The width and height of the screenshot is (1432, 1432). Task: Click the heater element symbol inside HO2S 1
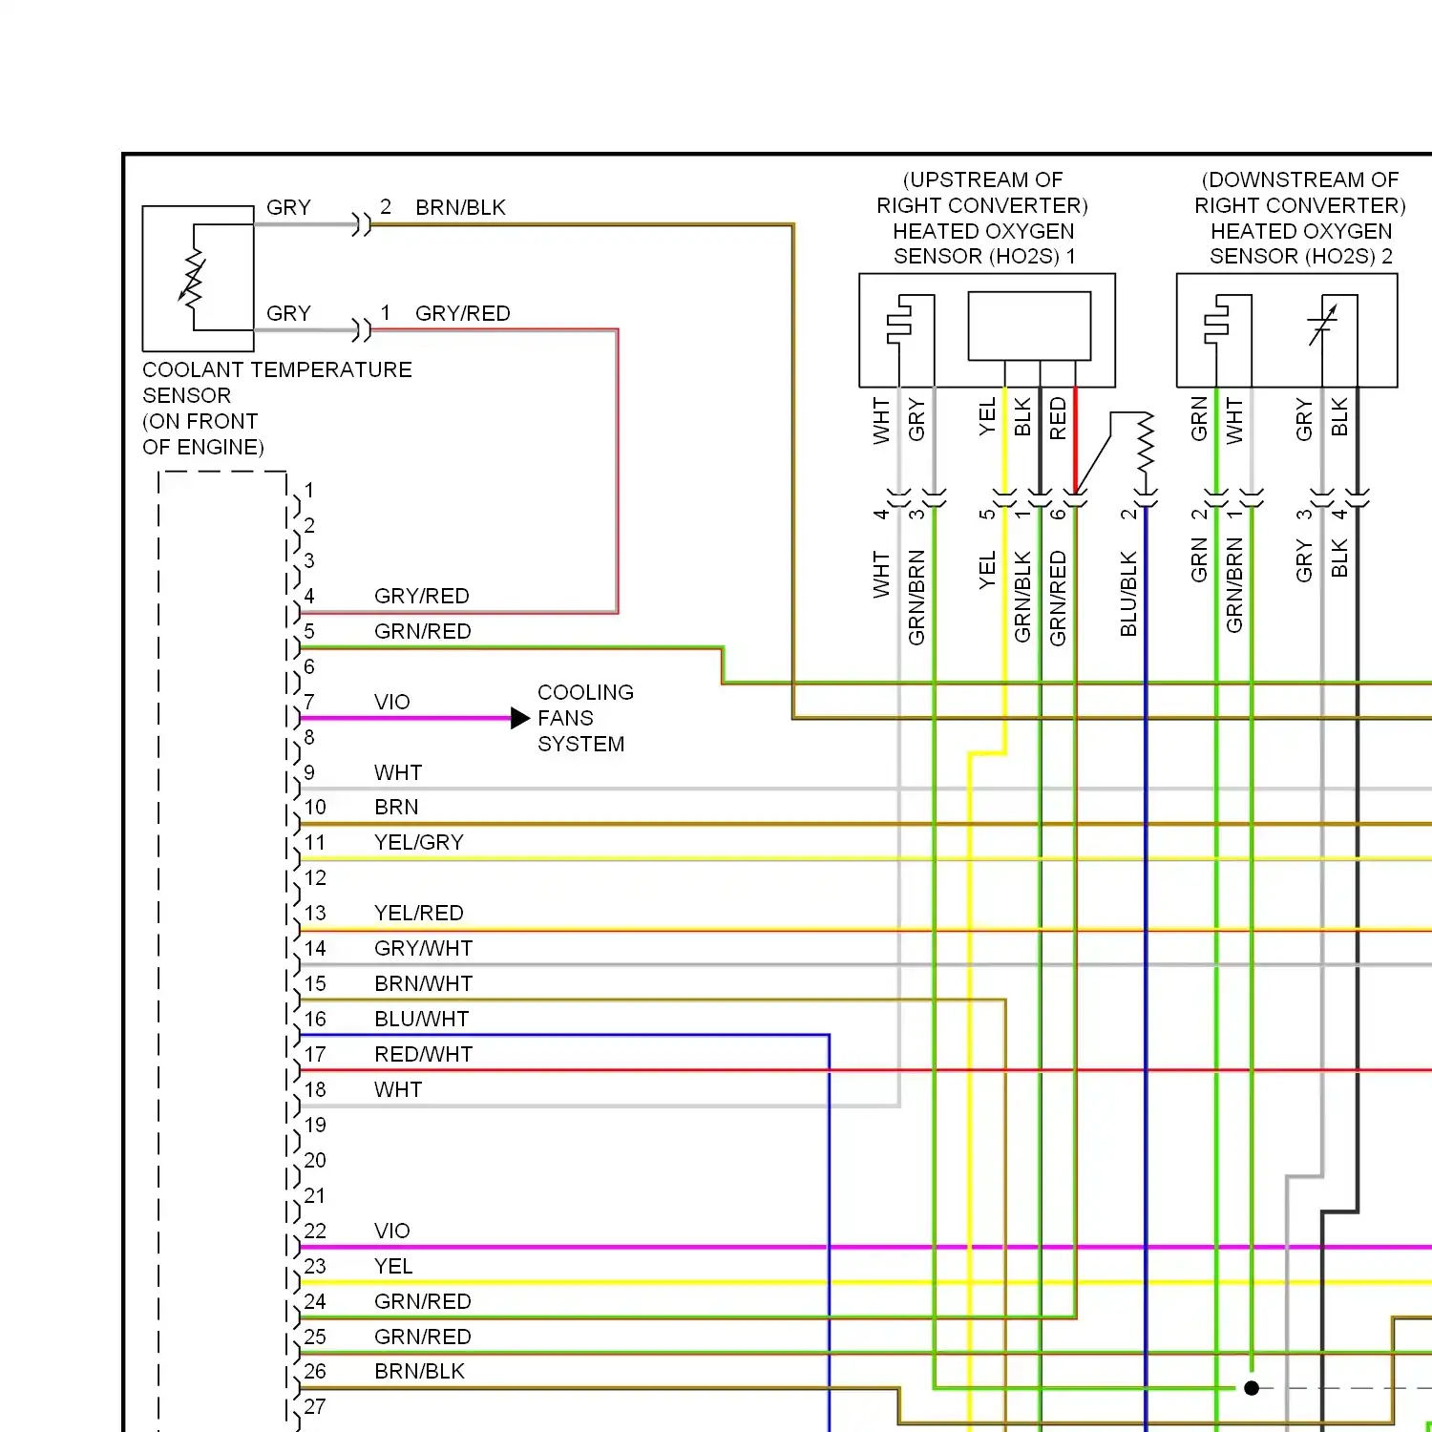click(x=899, y=321)
